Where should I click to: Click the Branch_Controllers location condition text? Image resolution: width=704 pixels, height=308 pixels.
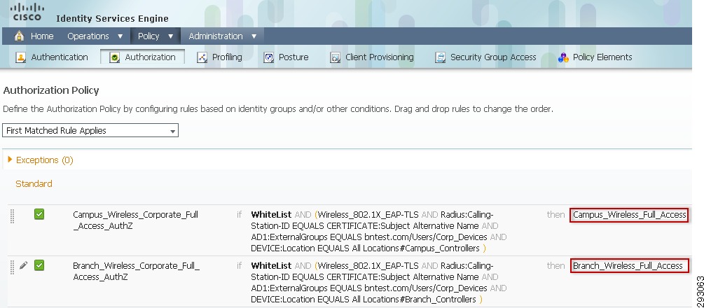pos(364,300)
